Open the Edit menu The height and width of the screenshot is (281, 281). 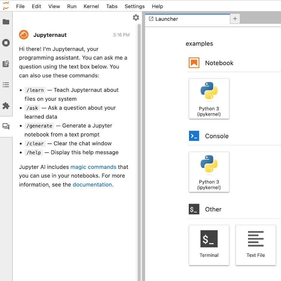pos(37,6)
